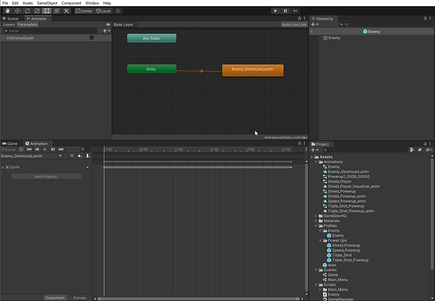Screen dimensions: 435x301
Task: Switch to the Layers tab in Animator
Action: coord(8,24)
